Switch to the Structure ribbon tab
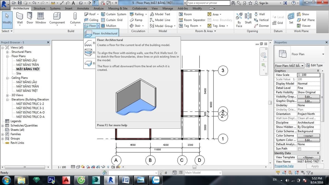Viewport: 329px width, 185px height. point(39,8)
